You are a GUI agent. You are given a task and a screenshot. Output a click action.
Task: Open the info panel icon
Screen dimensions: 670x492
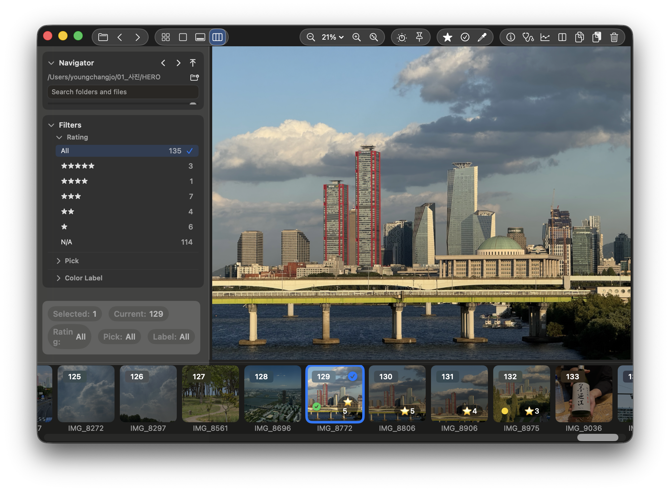[x=510, y=37]
